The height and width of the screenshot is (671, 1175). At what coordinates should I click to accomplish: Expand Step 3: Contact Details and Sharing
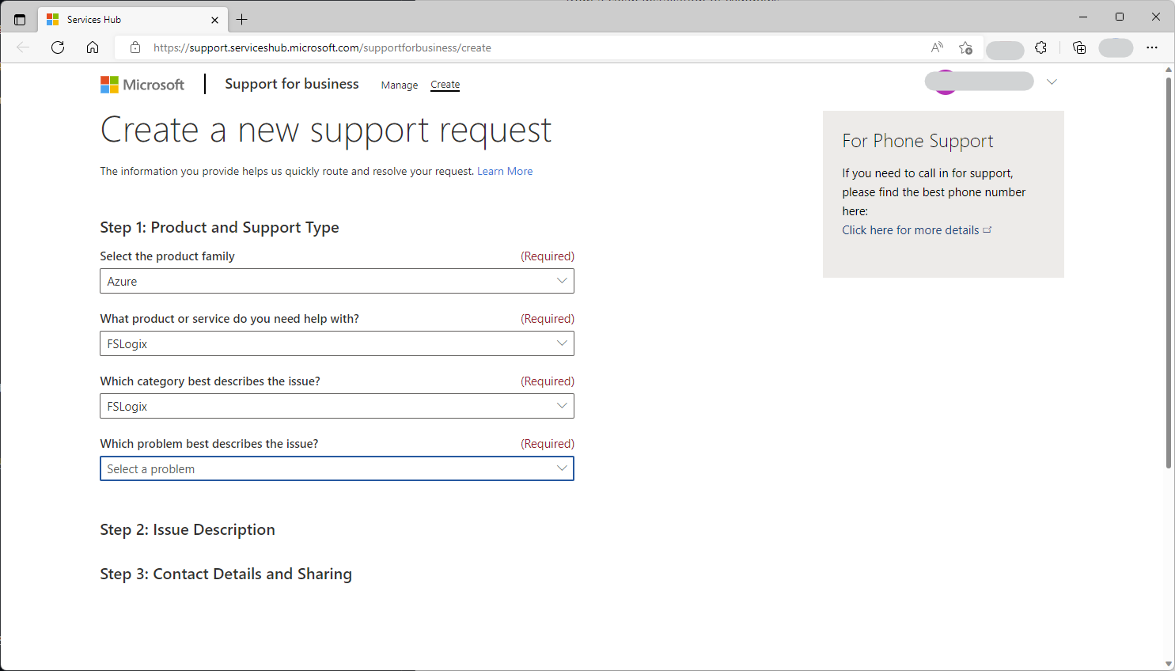[x=226, y=574]
